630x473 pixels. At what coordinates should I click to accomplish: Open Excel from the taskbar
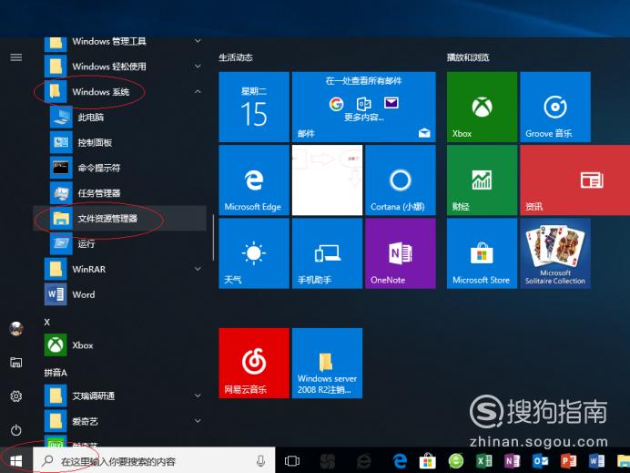tap(483, 461)
